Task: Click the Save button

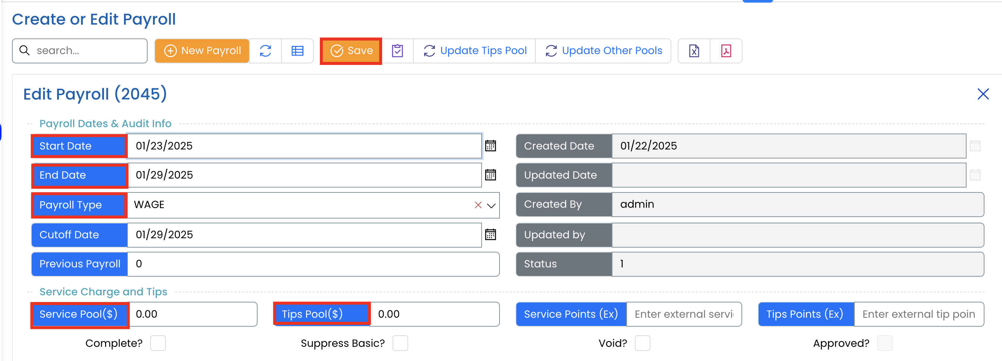Action: pos(351,51)
